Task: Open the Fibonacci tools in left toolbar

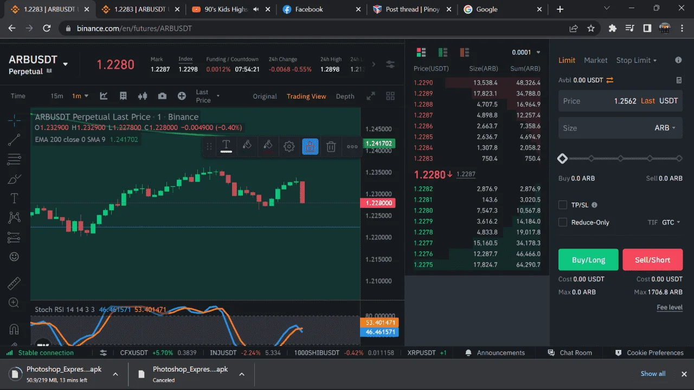Action: (14, 159)
